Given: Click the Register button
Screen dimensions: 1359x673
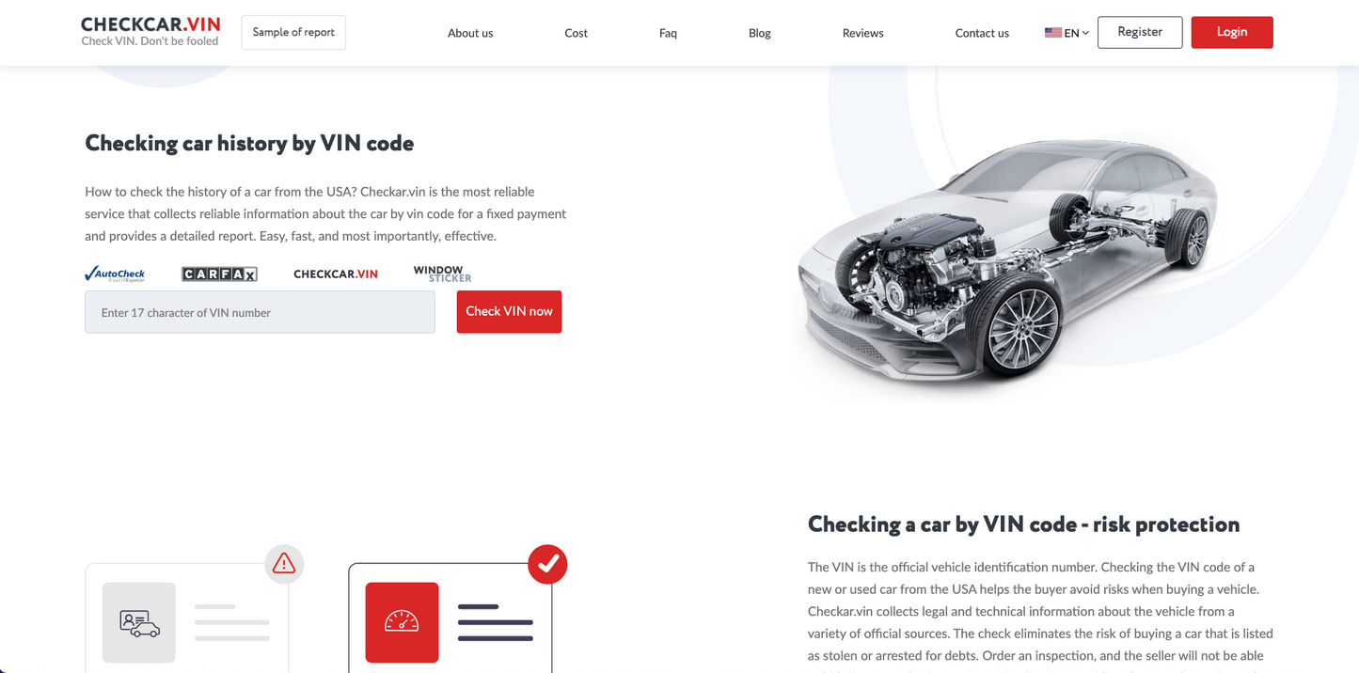Looking at the screenshot, I should click(x=1140, y=32).
